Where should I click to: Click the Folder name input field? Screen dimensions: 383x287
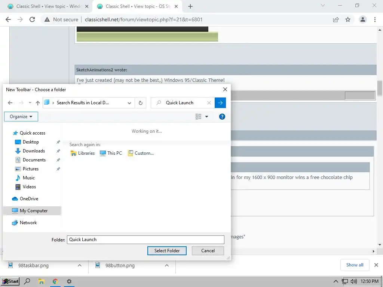[x=145, y=240]
